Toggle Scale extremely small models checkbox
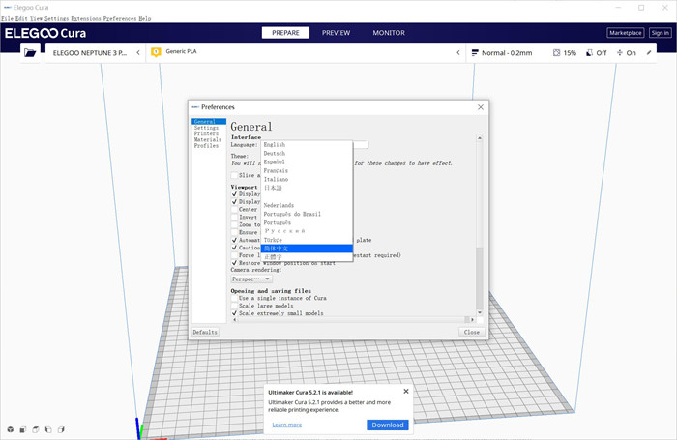 [x=234, y=313]
